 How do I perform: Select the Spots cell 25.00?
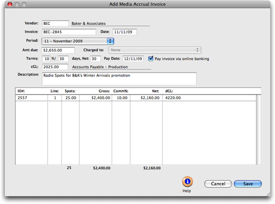(x=70, y=98)
